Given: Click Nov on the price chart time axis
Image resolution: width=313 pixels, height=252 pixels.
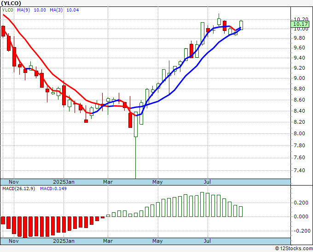Looking at the screenshot, I should point(14,182).
